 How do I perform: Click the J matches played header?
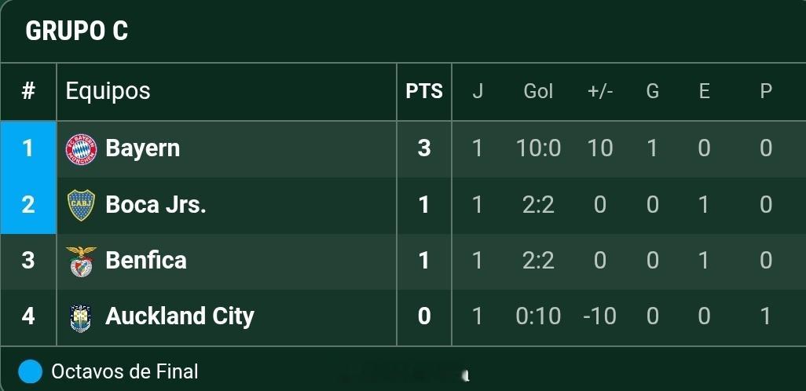click(478, 91)
